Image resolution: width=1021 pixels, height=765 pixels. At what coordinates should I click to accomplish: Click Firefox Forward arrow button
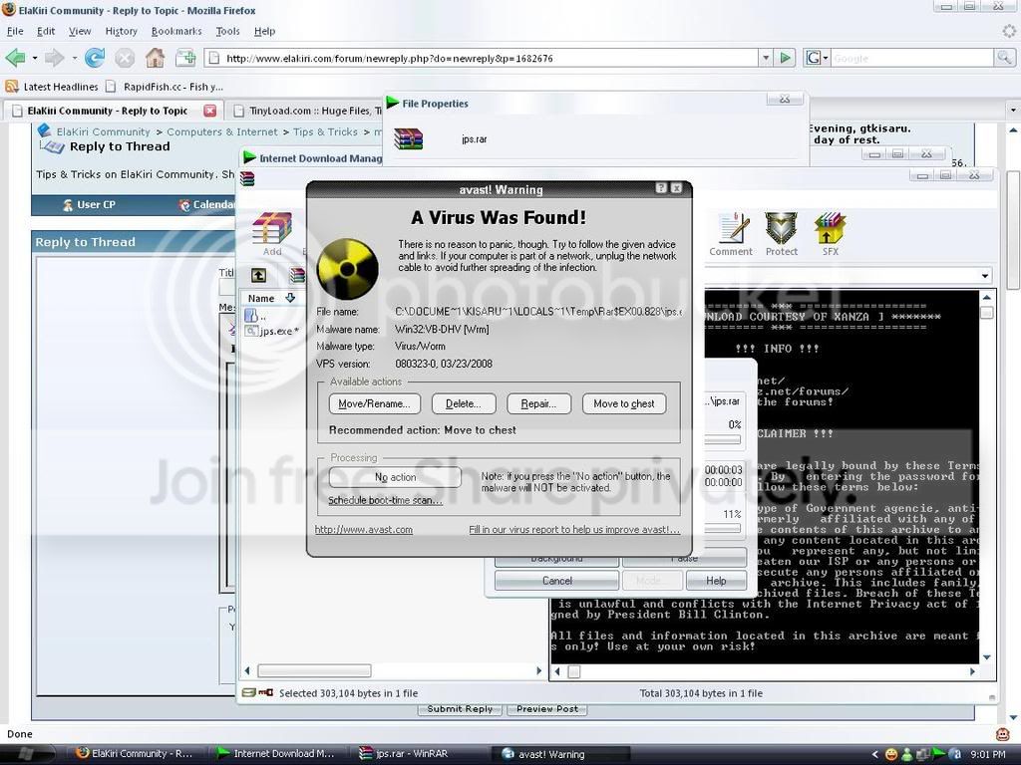coord(55,58)
